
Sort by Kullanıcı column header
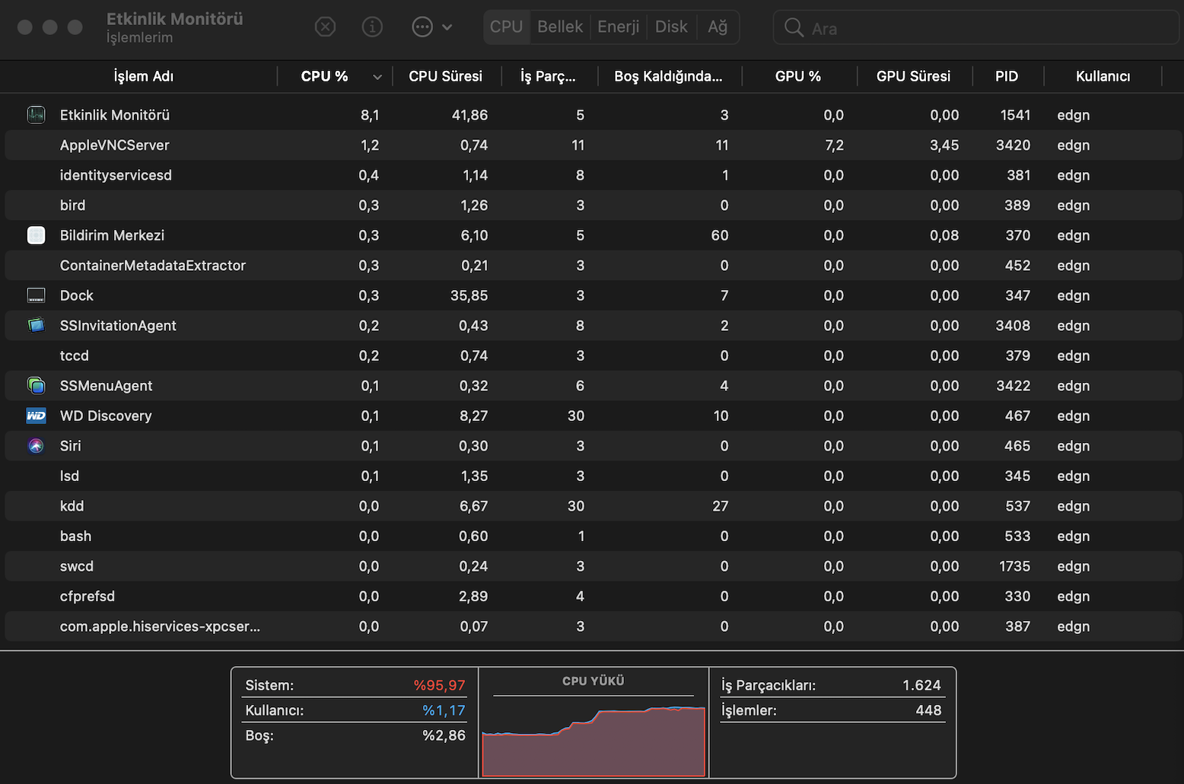coord(1103,76)
